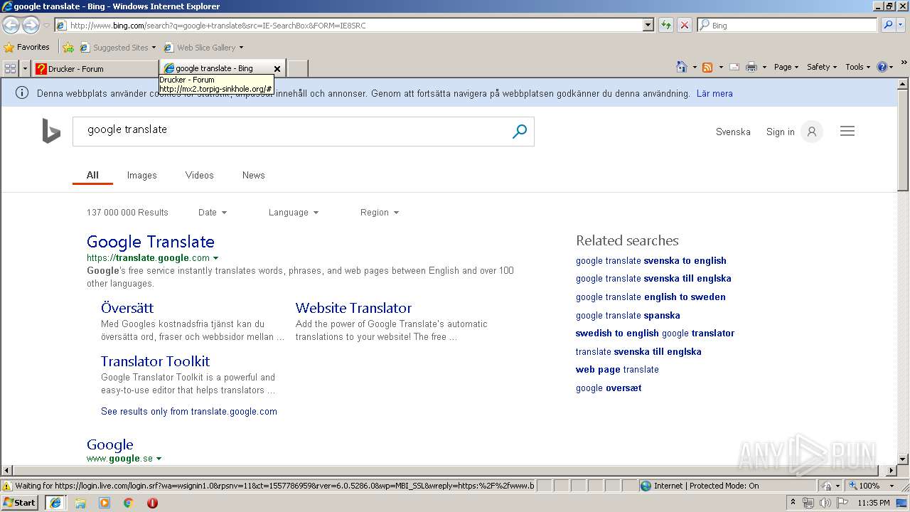Viewport: 910px width, 512px height.
Task: Open the Help question mark icon
Action: click(x=882, y=67)
